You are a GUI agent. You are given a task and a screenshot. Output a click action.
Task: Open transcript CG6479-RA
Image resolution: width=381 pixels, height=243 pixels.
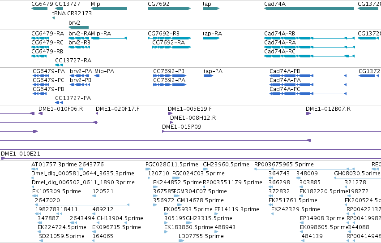point(47,34)
